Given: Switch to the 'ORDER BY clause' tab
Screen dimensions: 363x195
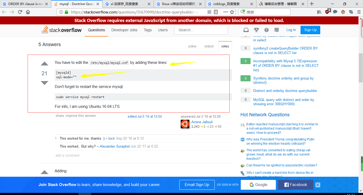Looking at the screenshot, I should click(26, 4).
